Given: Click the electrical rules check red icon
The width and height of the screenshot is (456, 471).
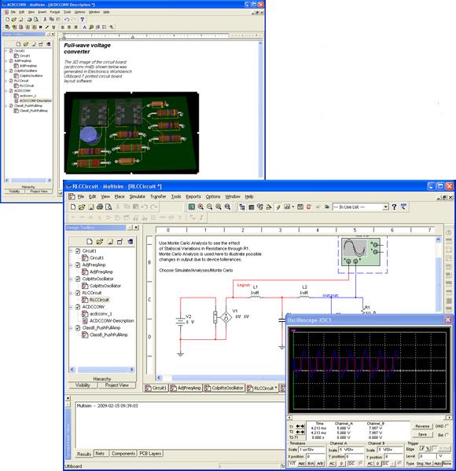Looking at the screenshot, I should [x=309, y=207].
